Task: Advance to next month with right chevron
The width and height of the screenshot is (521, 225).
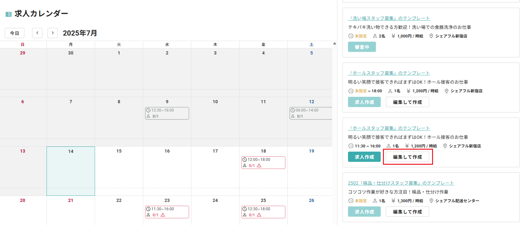Action: (x=53, y=33)
